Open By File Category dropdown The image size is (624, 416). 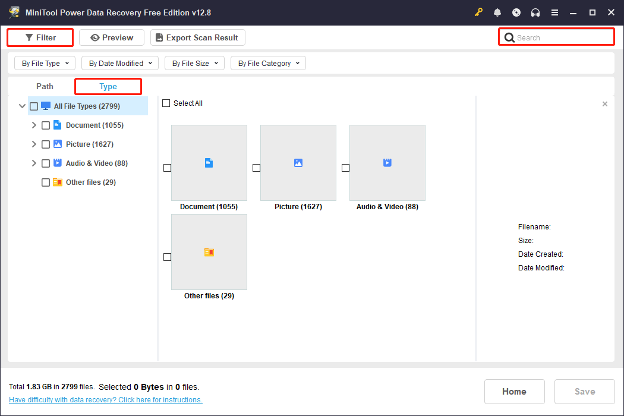click(268, 64)
